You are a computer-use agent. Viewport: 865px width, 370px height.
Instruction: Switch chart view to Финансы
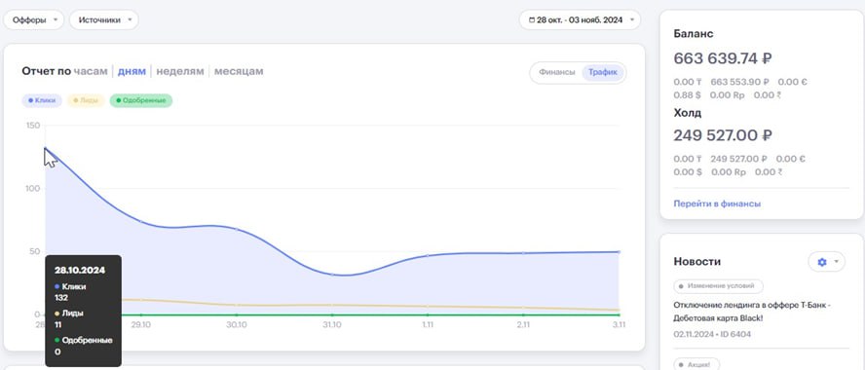click(x=556, y=72)
